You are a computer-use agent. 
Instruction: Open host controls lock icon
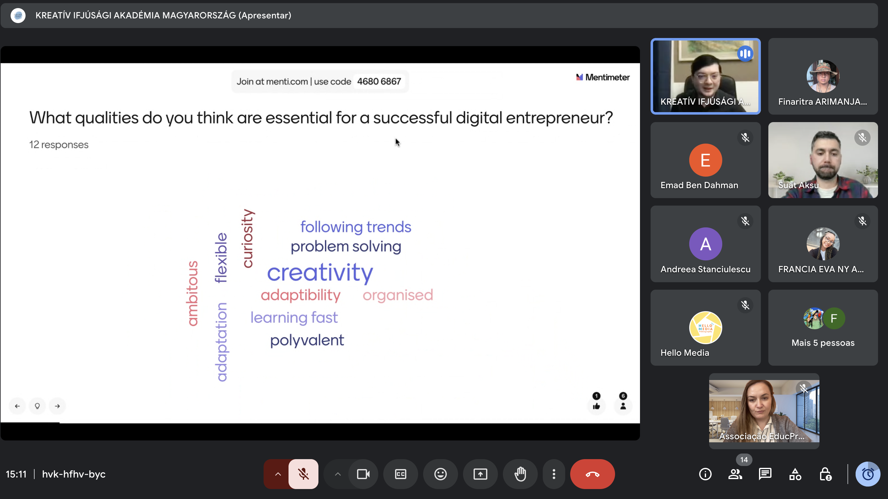825,474
